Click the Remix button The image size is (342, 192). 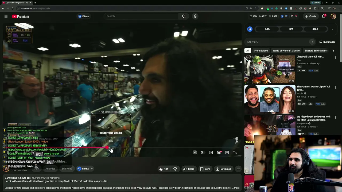[x=83, y=169]
